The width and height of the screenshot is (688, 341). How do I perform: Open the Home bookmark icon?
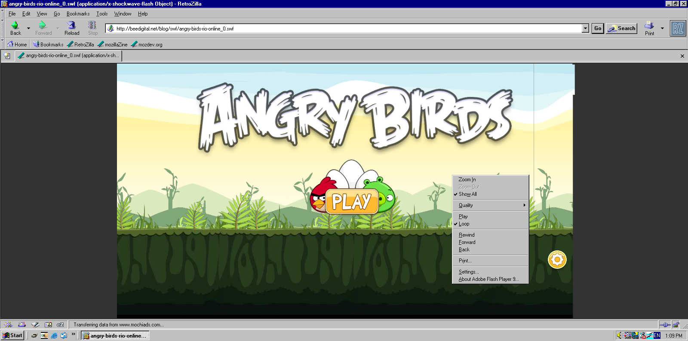point(17,44)
